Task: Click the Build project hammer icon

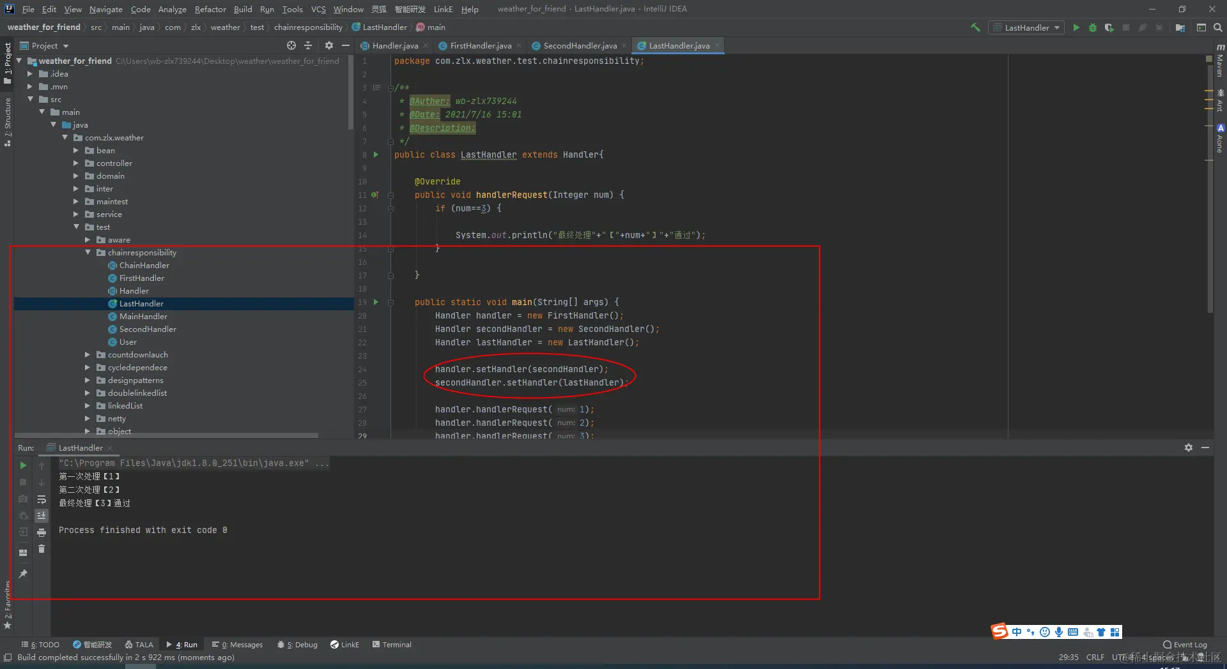Action: coord(975,27)
